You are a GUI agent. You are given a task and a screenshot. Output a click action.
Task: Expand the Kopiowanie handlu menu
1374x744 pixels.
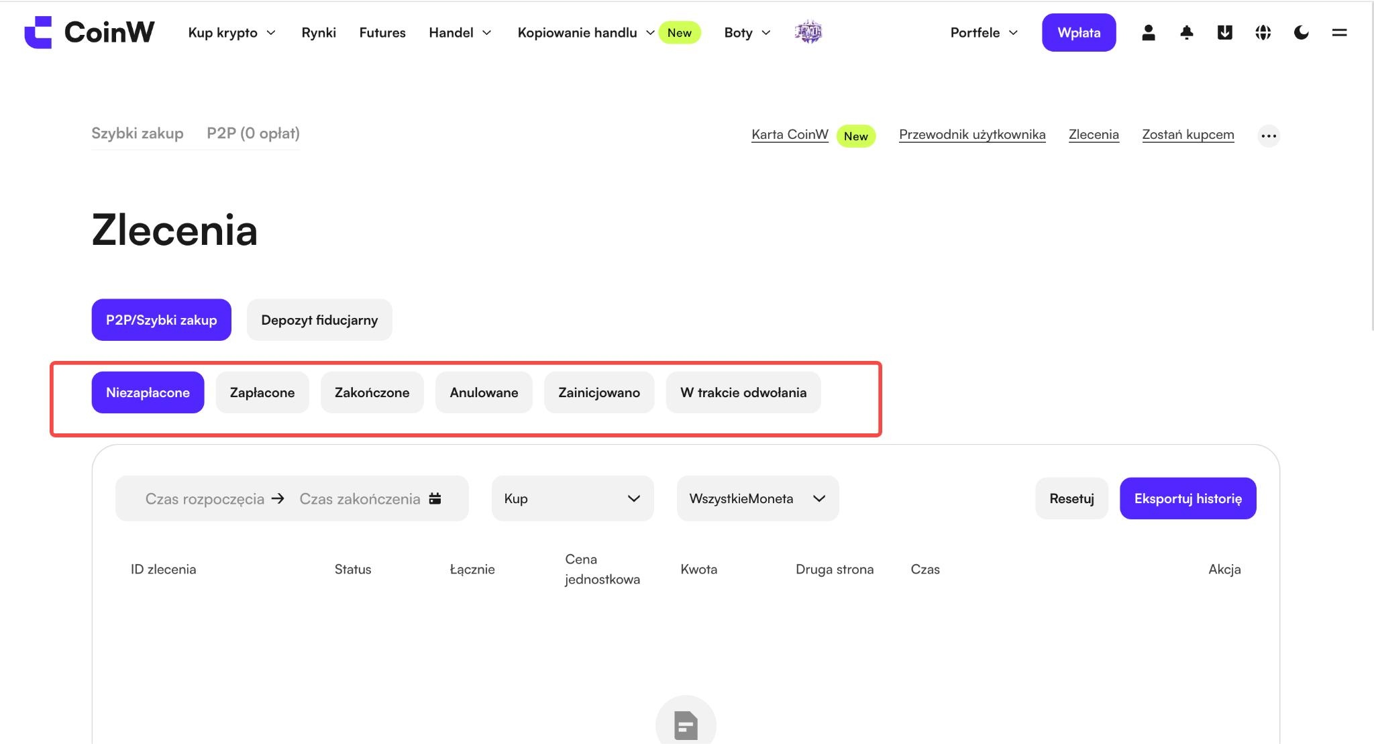tap(586, 32)
